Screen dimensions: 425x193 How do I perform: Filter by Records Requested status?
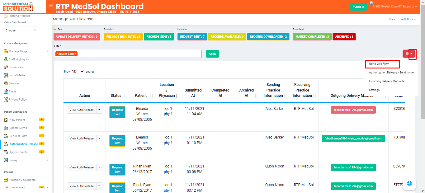(123, 37)
